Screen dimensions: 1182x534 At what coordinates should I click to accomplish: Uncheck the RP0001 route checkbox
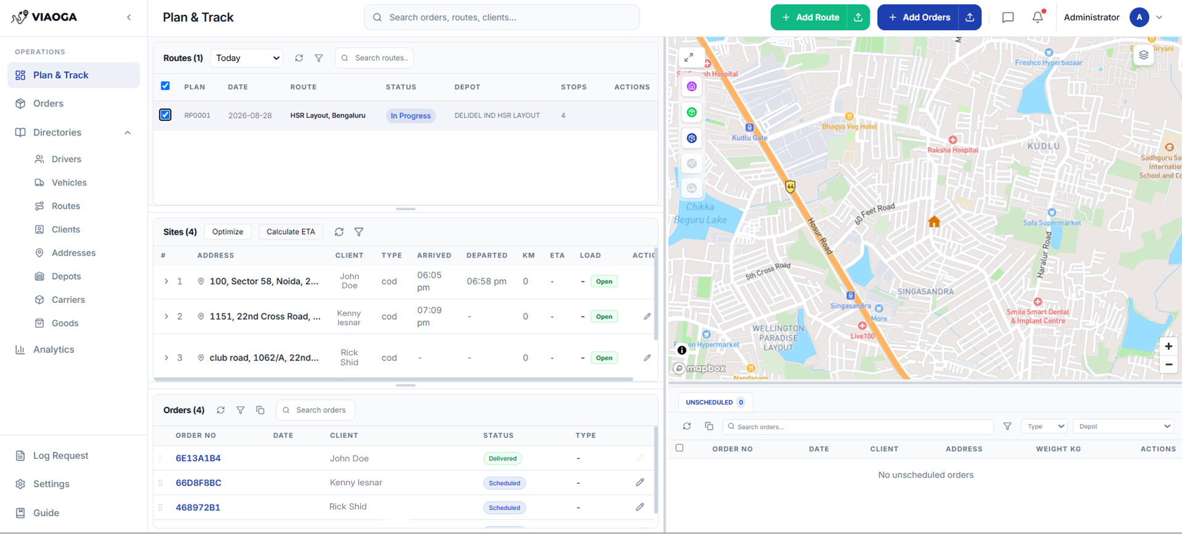[165, 115]
